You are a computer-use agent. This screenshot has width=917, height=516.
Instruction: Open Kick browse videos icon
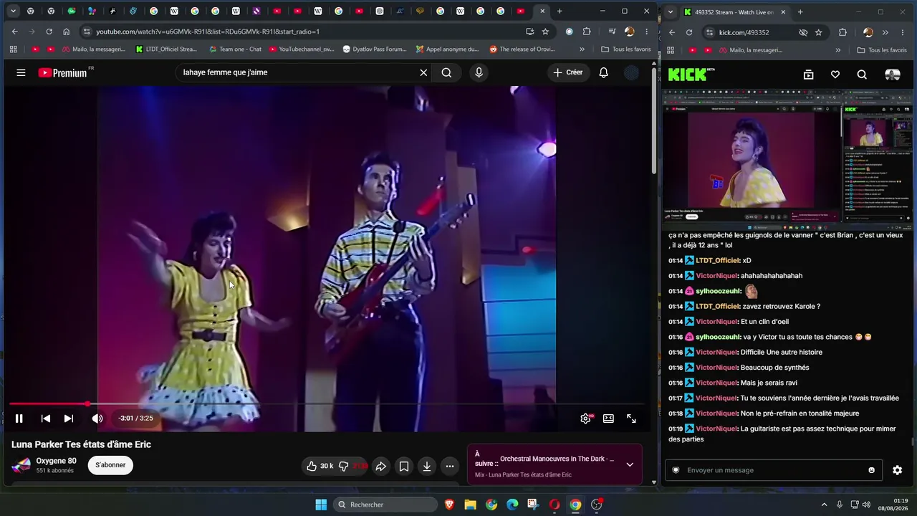[x=808, y=75]
